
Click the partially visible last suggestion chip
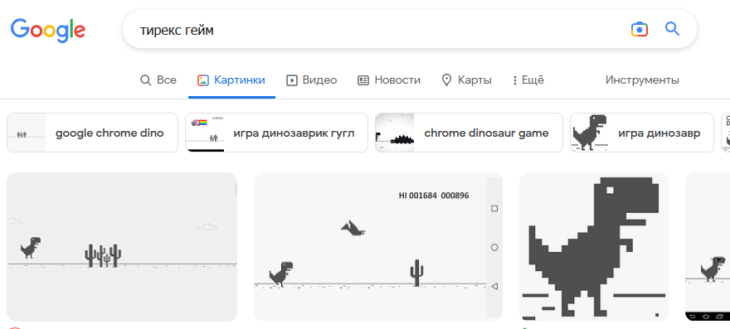tap(725, 133)
